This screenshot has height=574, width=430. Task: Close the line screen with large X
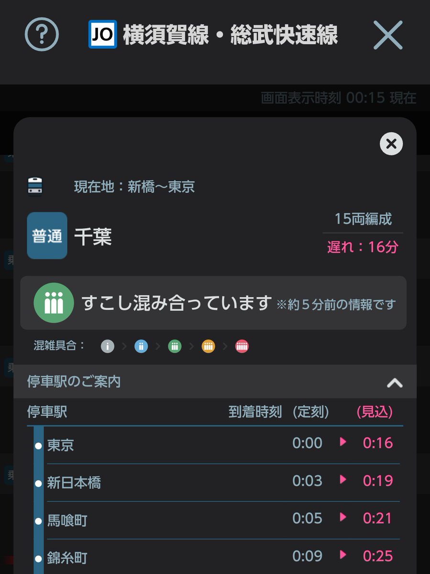388,34
